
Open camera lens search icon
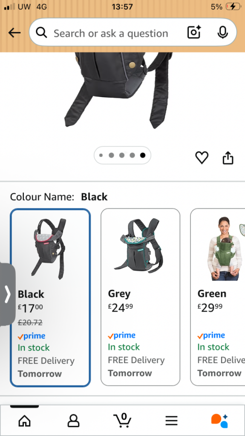coord(194,32)
